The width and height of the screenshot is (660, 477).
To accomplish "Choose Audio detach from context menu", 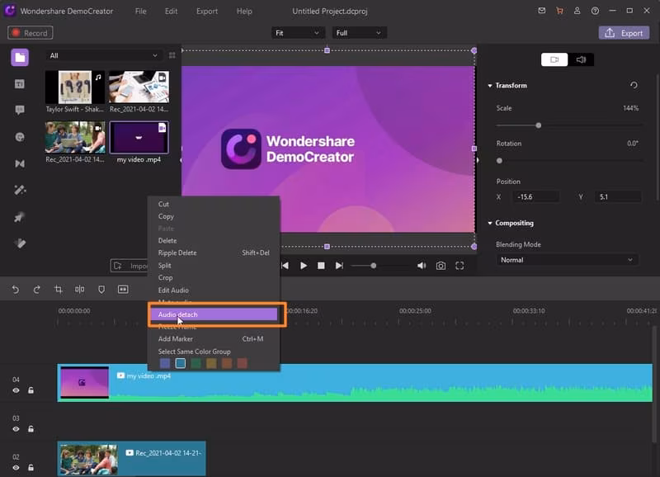I will (214, 314).
